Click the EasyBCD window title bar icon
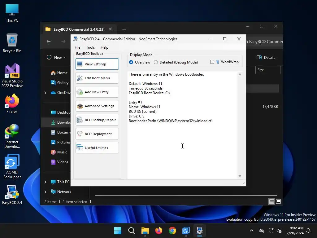 coord(76,39)
